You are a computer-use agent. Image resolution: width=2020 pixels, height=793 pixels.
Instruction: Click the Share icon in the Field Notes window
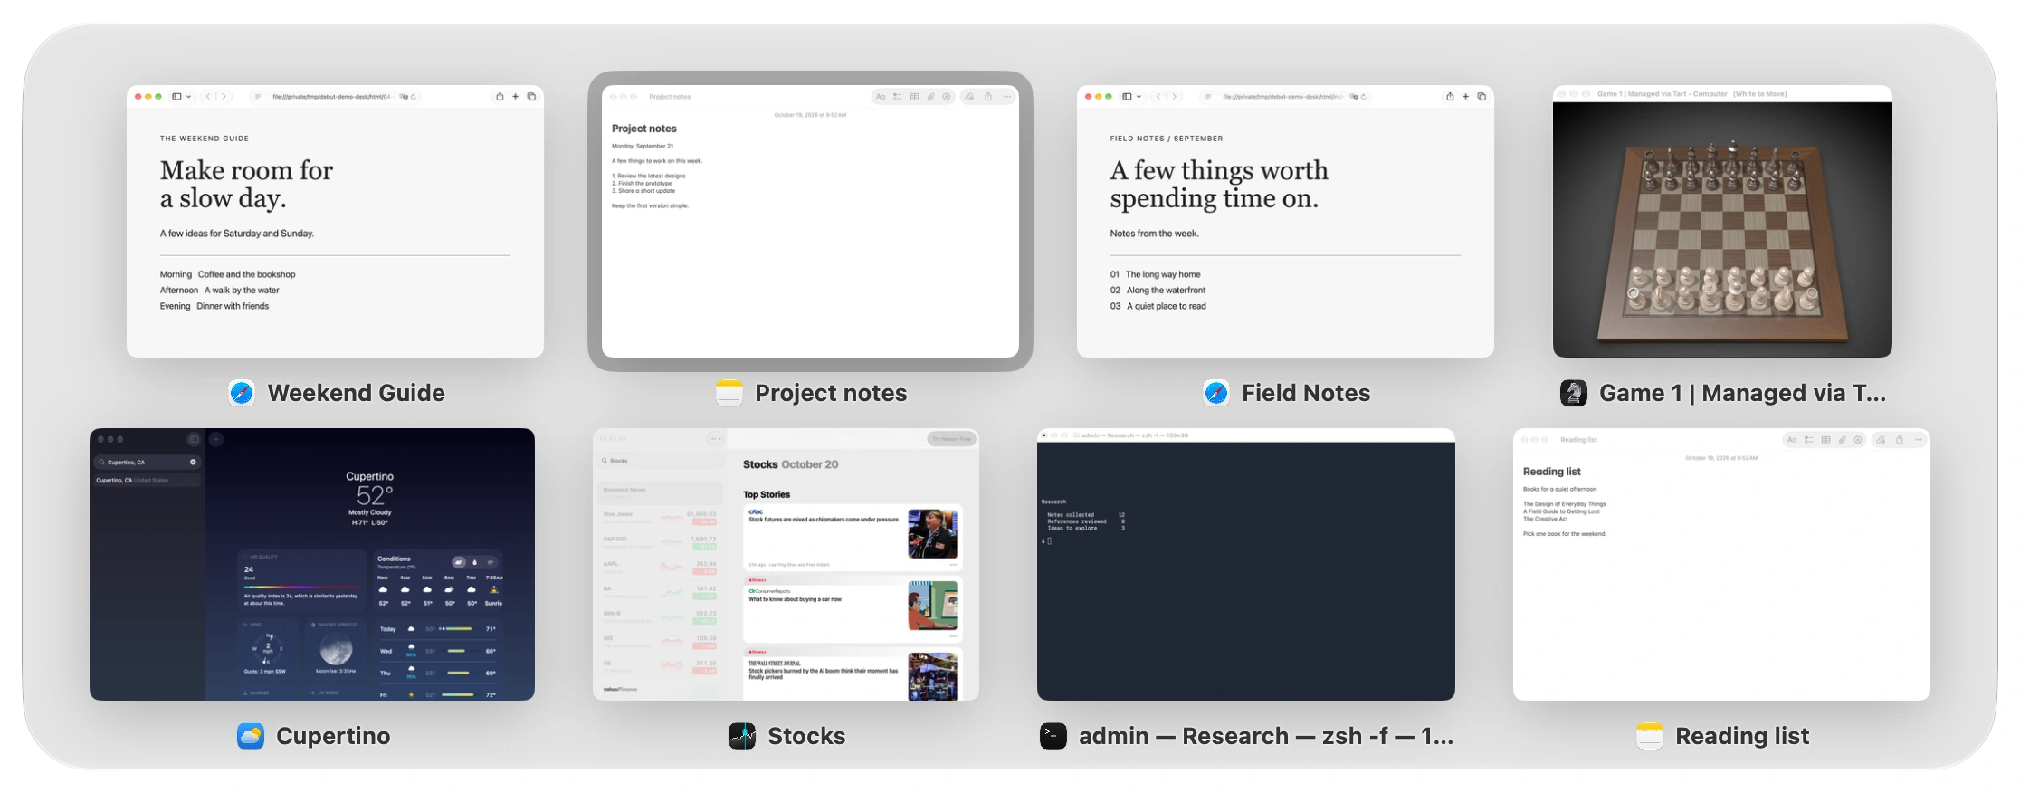[x=1450, y=97]
